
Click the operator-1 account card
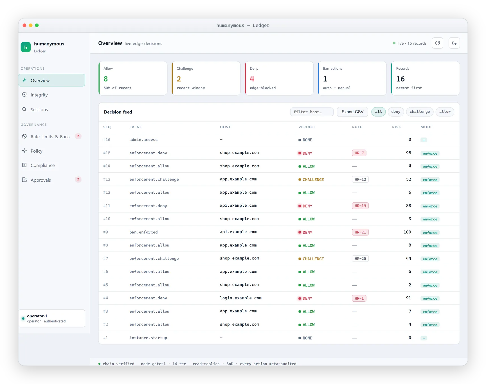(52, 319)
